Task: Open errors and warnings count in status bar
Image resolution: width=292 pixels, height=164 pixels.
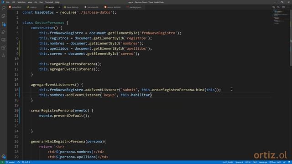Action: [26, 162]
